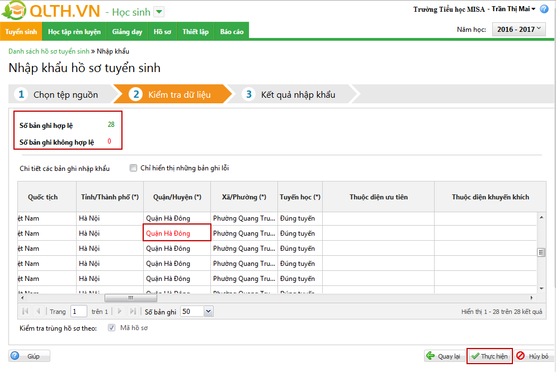Open the Báo cáo tab
Screen dimensions: 556x377
232,31
